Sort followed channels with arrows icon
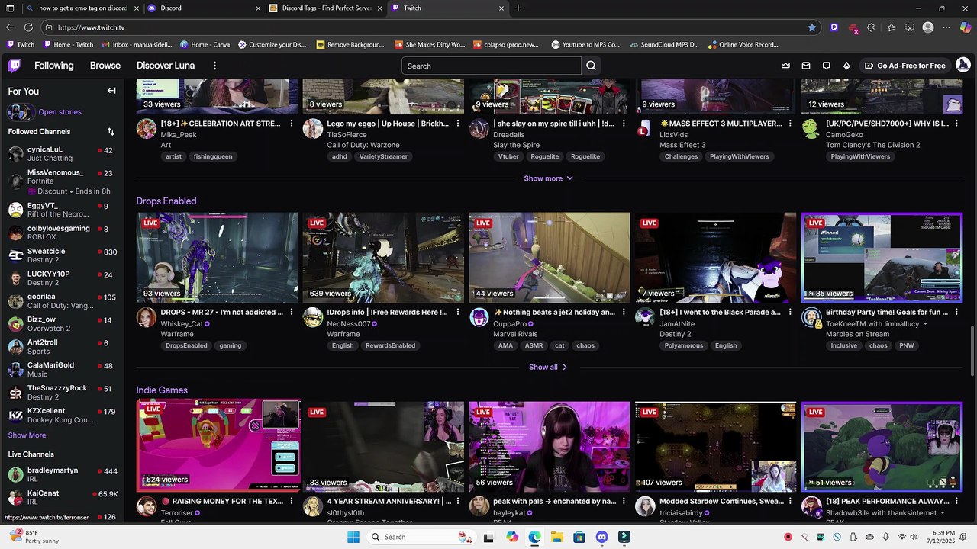The image size is (977, 549). coord(111,132)
